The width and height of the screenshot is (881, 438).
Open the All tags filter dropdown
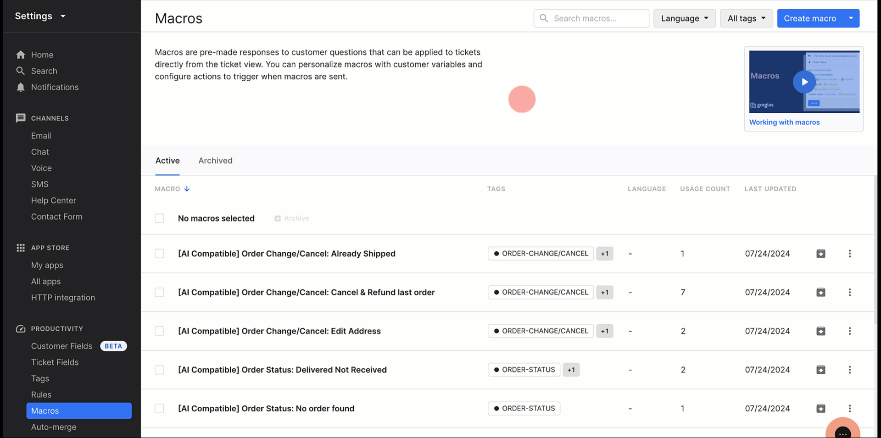point(746,18)
